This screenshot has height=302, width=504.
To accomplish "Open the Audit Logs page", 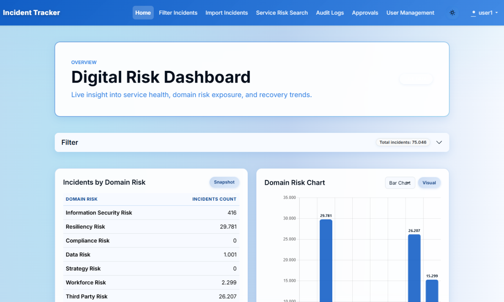I will coord(330,13).
